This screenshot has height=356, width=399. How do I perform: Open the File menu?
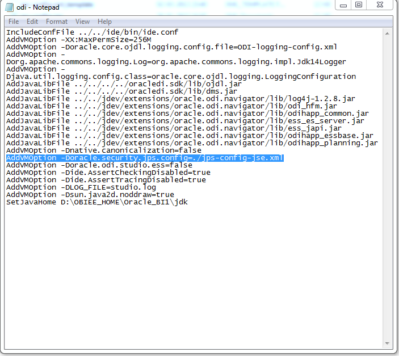coord(14,22)
